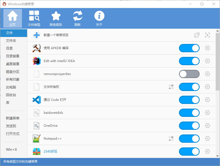Open the 关于 about page

[x=99, y=18]
